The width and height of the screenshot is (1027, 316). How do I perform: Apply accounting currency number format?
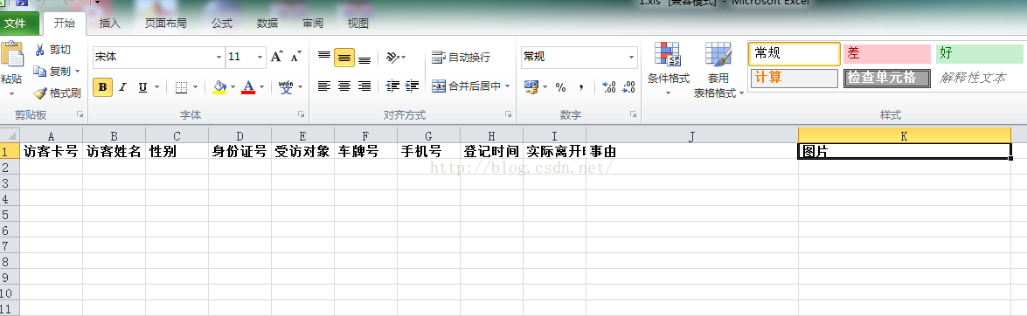click(x=531, y=86)
